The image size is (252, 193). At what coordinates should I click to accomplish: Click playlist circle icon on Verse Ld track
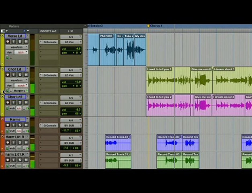click(2, 36)
